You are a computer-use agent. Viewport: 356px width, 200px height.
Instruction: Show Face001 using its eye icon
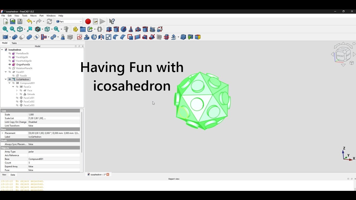(10, 72)
